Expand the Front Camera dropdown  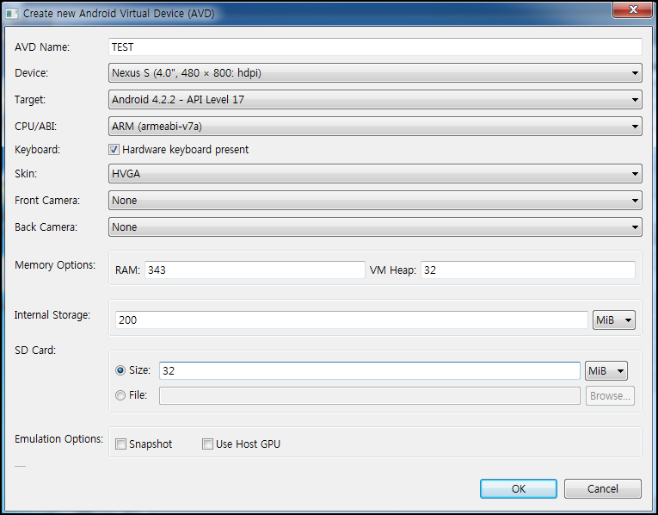(x=375, y=201)
